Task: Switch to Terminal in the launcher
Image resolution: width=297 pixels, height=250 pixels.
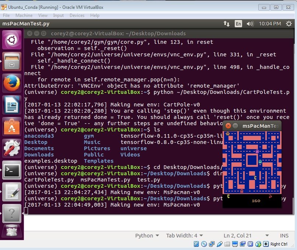Action: point(12,170)
